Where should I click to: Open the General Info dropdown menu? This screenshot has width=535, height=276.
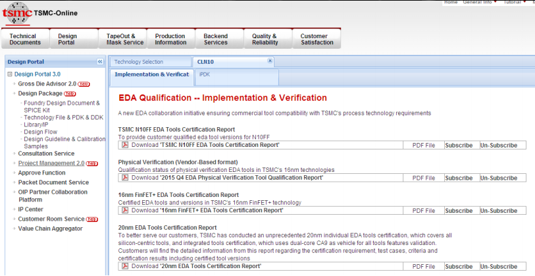coord(480,2)
